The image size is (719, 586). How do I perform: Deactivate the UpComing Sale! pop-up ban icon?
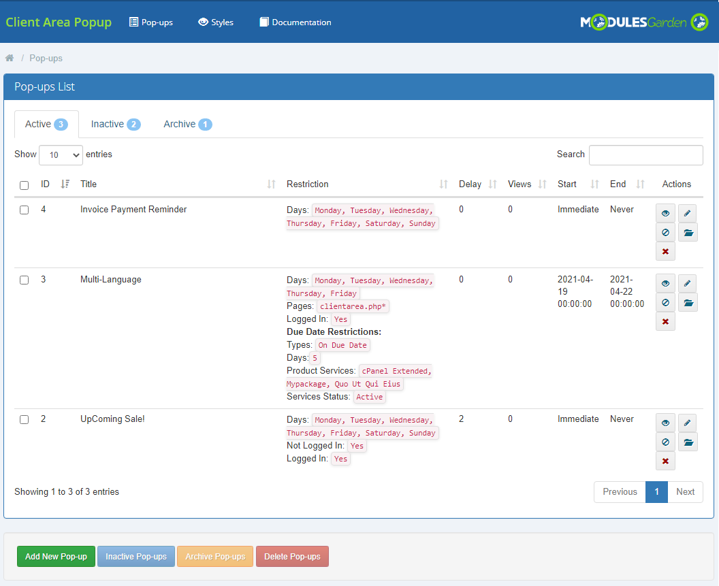(x=665, y=442)
